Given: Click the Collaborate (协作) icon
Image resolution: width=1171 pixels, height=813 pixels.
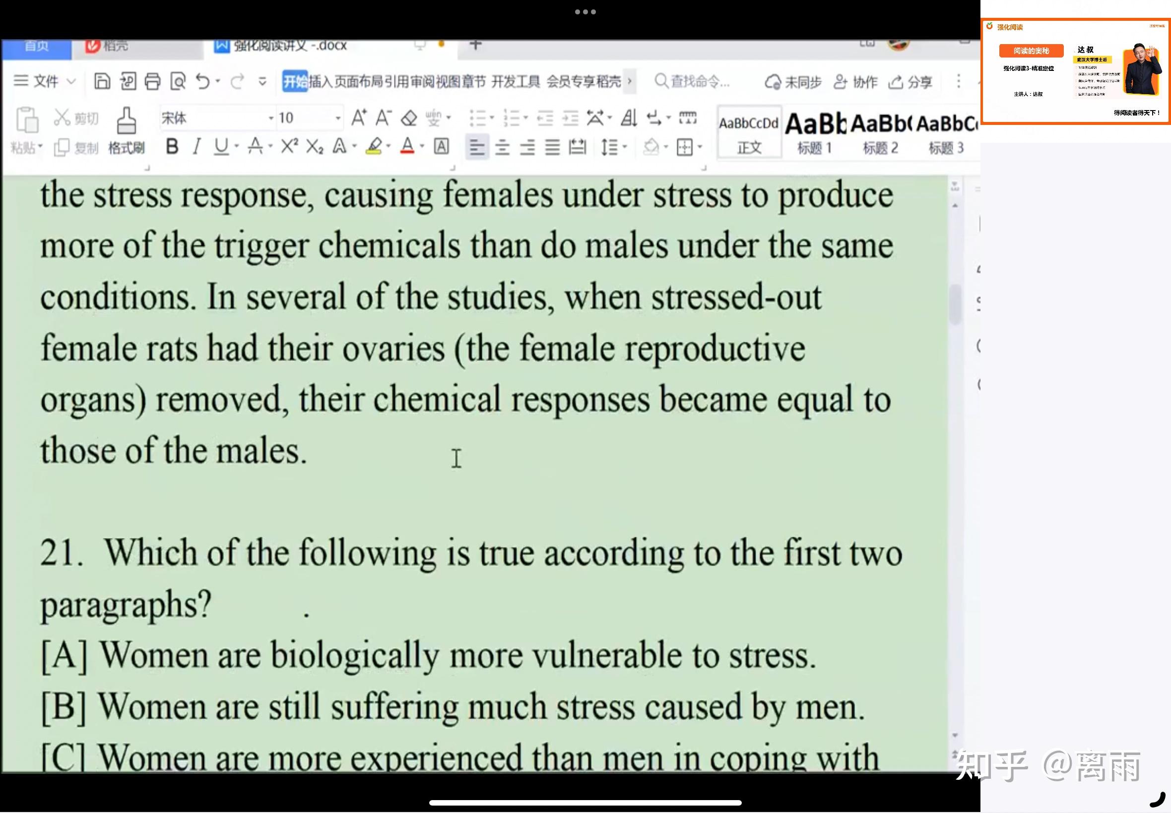Looking at the screenshot, I should [x=855, y=82].
